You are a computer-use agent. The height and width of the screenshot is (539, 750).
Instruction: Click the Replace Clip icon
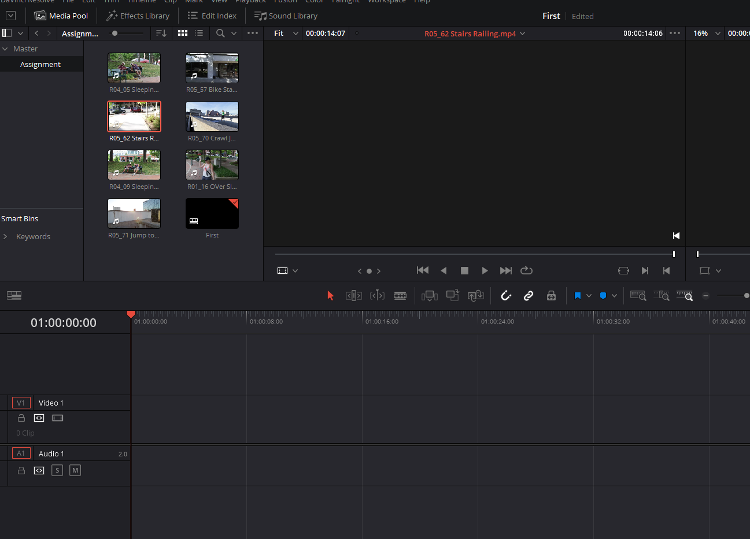tap(476, 296)
